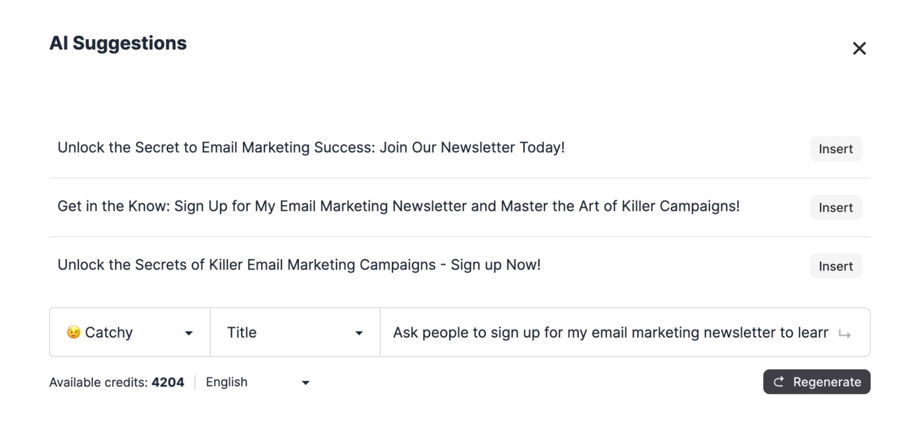The width and height of the screenshot is (914, 426).
Task: Insert the "Get in the Know" suggestion
Action: (x=835, y=207)
